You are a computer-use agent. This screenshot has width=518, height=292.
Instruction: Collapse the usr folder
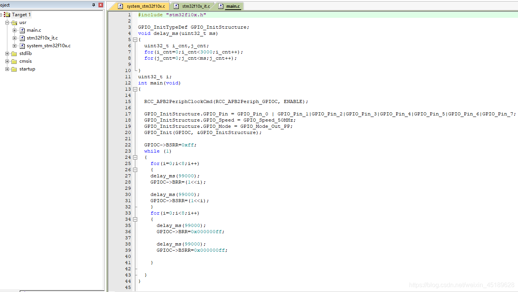point(7,22)
